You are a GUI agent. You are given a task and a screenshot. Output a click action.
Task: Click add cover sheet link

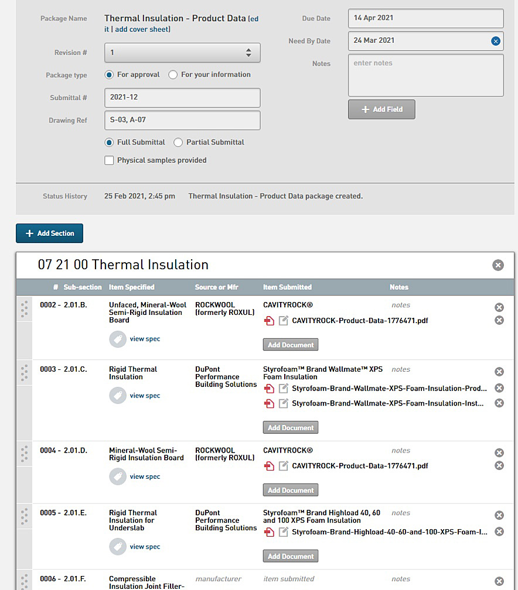[142, 29]
